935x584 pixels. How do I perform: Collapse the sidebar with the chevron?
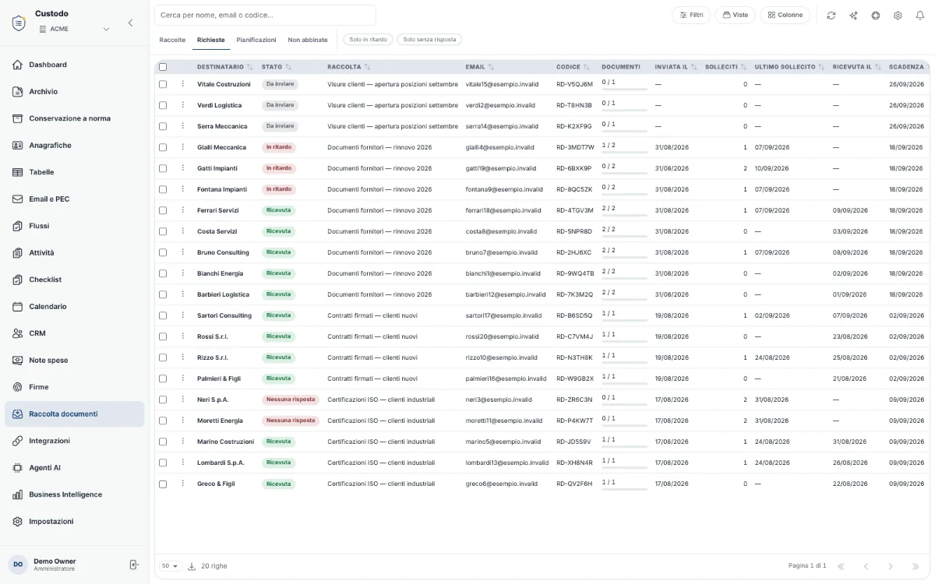[x=130, y=23]
